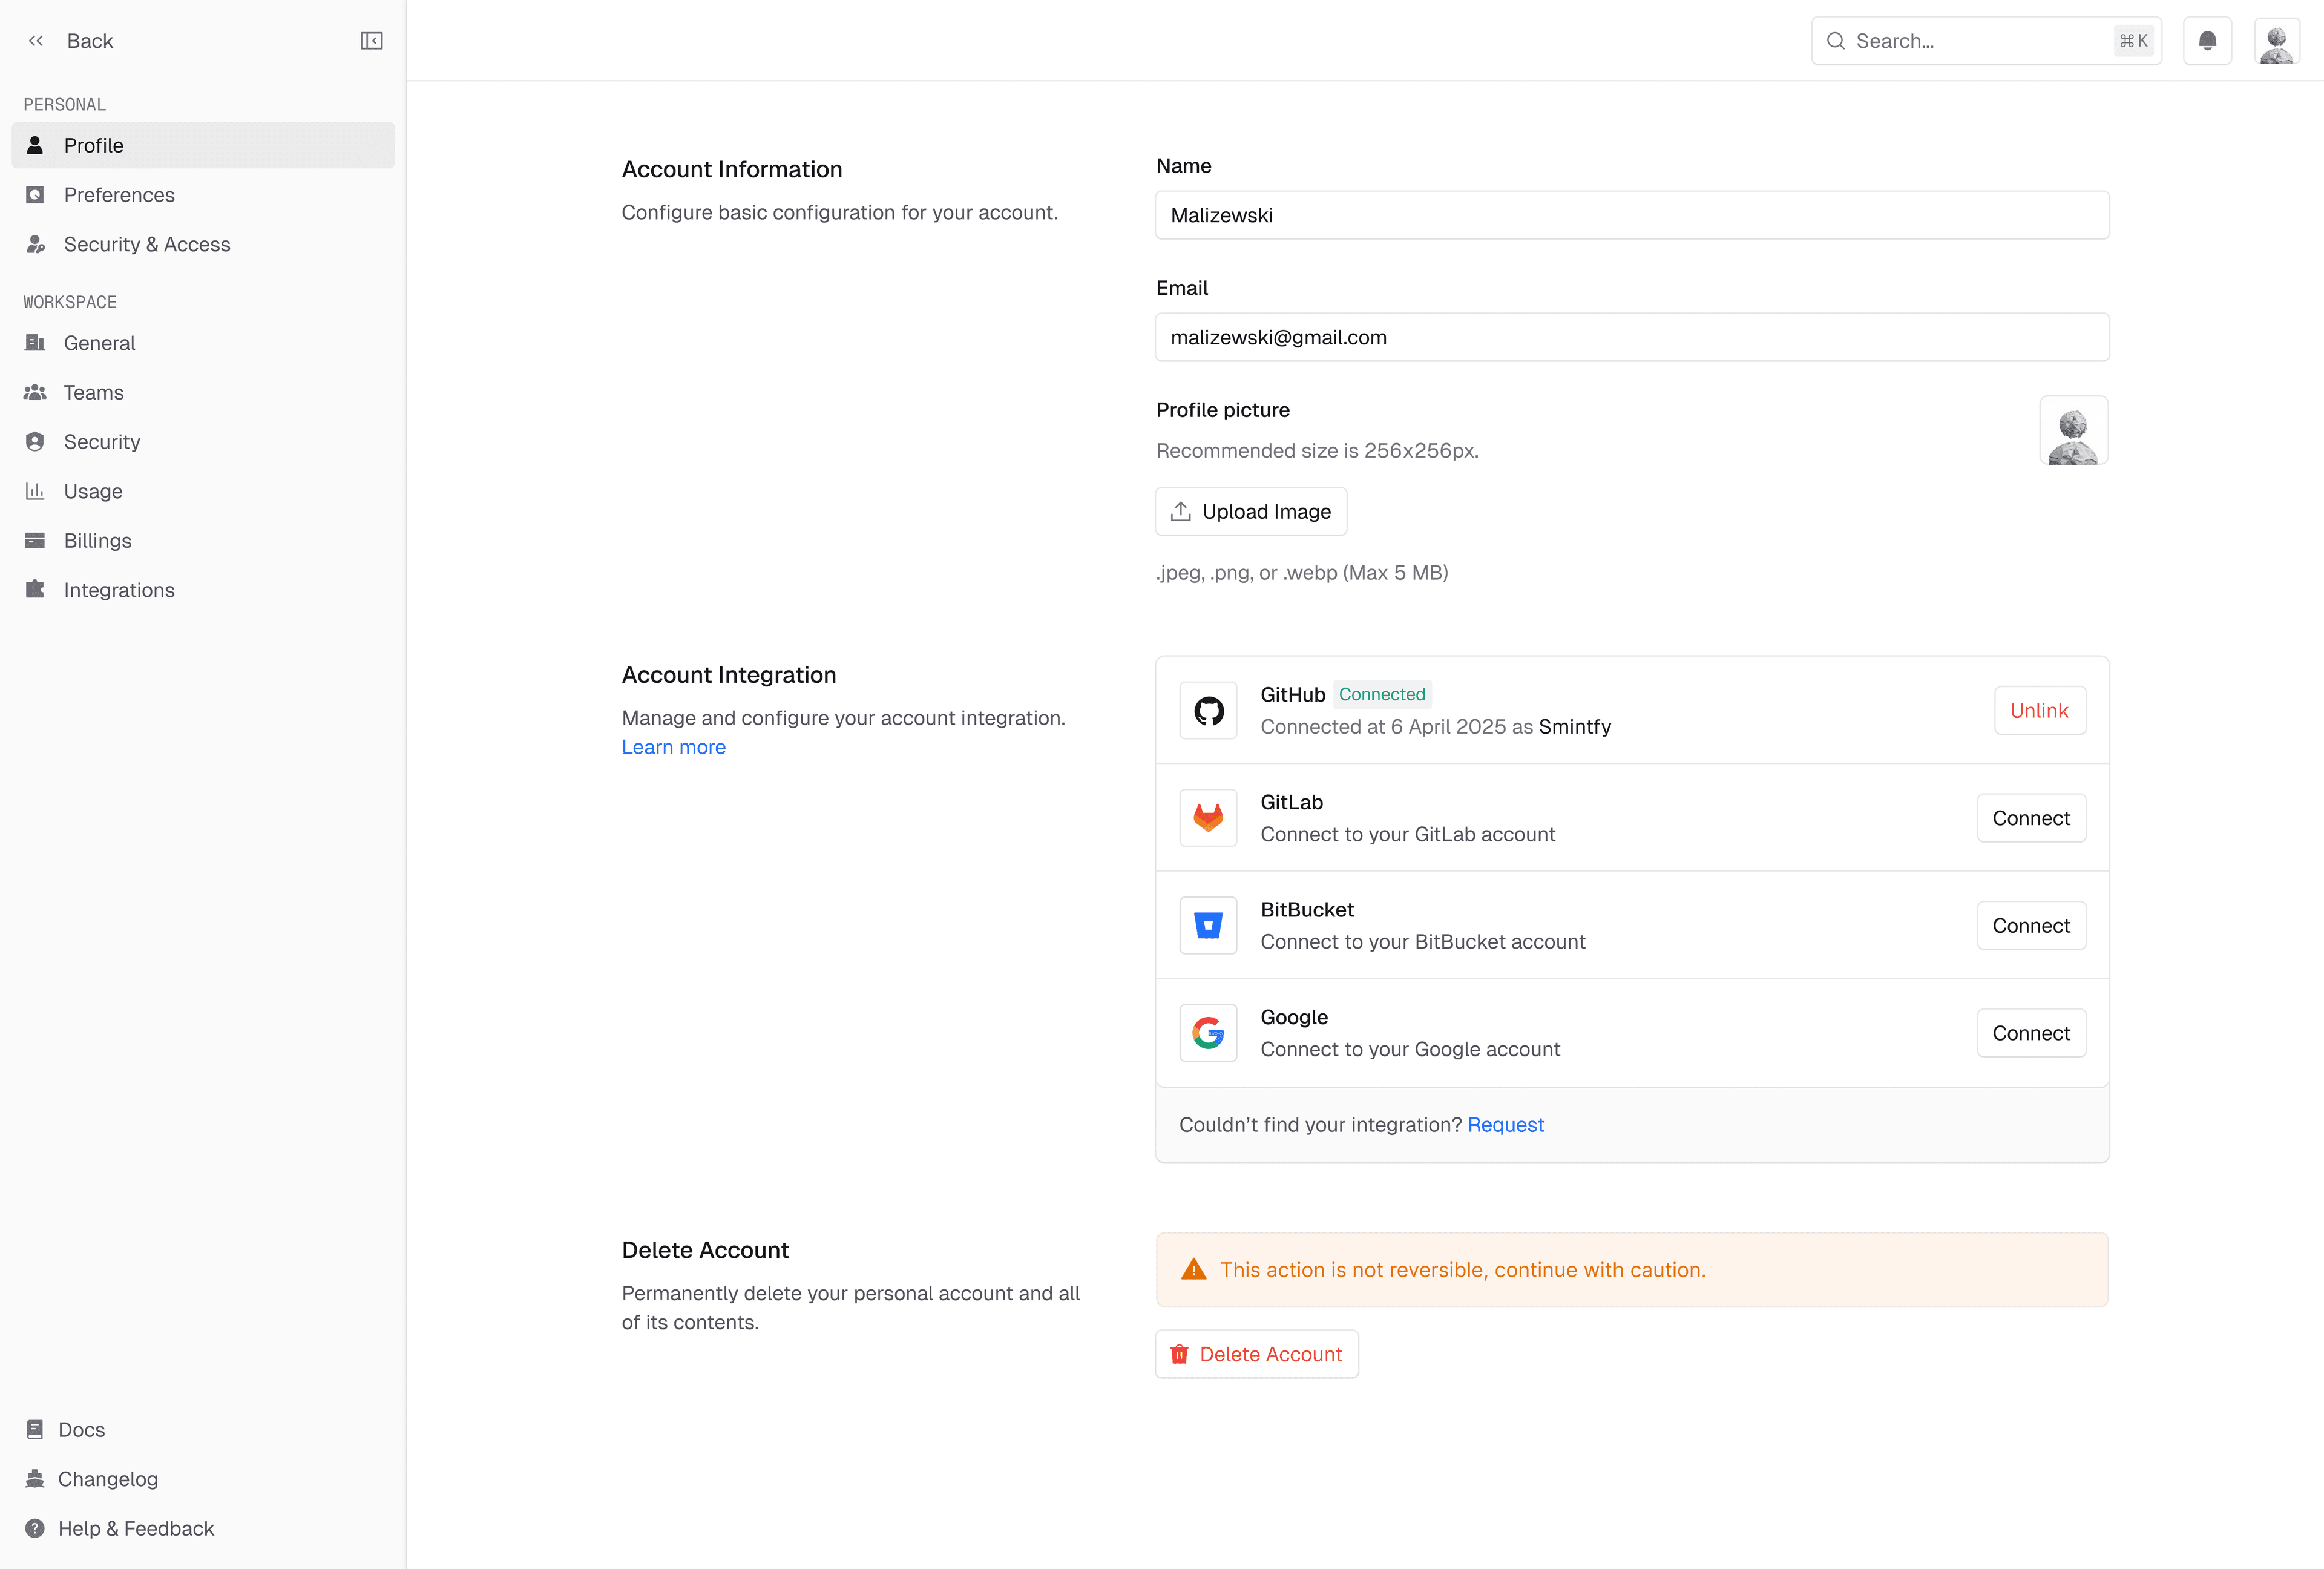Click the Billings card icon
Image resolution: width=2324 pixels, height=1569 pixels.
tap(35, 541)
